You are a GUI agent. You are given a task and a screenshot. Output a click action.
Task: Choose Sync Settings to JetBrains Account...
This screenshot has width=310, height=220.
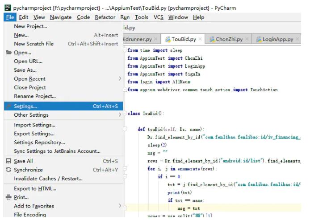pos(63,151)
